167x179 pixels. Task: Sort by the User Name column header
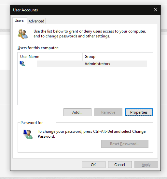coord(50,57)
